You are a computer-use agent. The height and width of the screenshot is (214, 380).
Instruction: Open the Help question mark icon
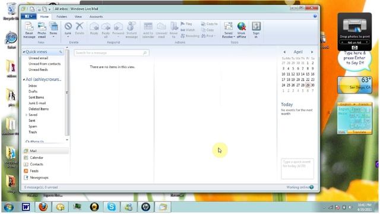tap(315, 16)
